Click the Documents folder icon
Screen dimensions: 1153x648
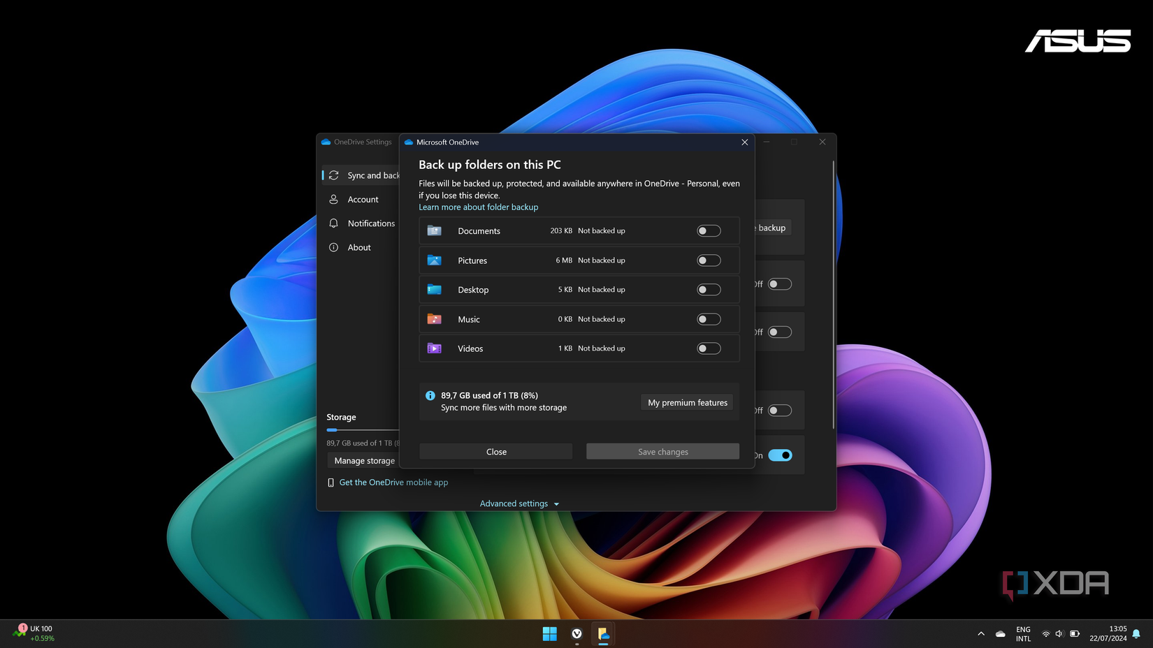click(x=434, y=230)
